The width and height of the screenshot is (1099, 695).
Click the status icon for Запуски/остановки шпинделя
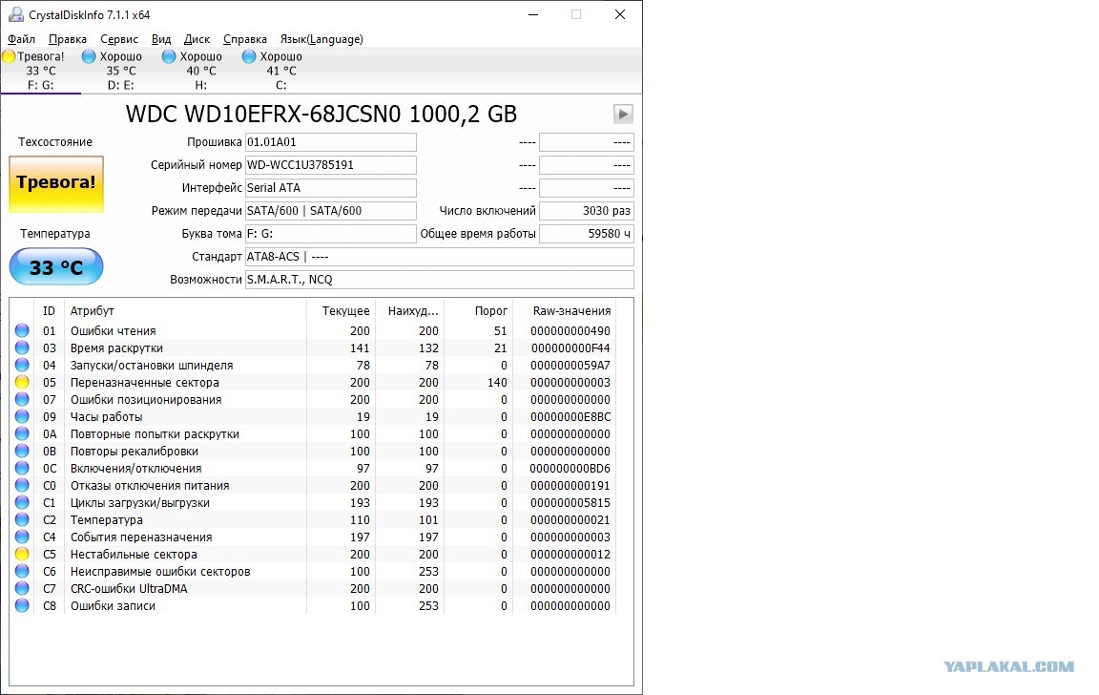23,365
